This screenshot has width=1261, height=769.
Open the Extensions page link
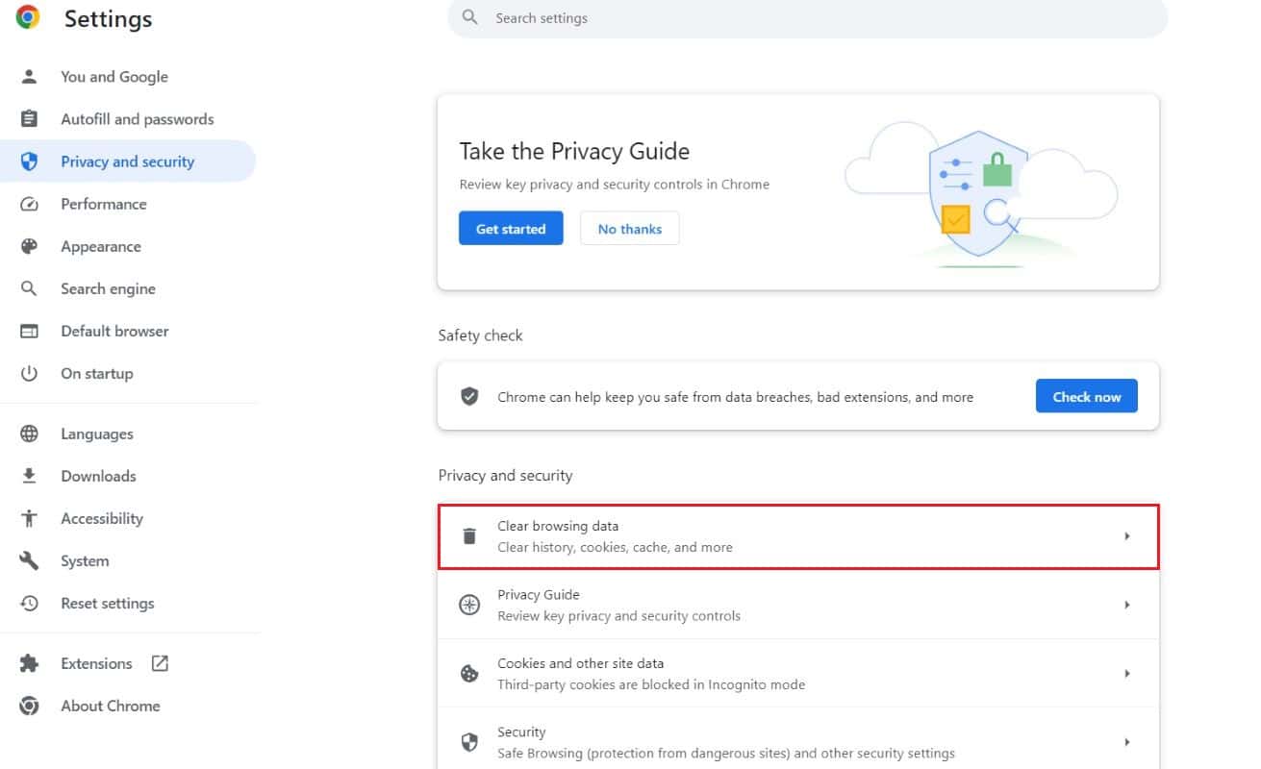(96, 663)
